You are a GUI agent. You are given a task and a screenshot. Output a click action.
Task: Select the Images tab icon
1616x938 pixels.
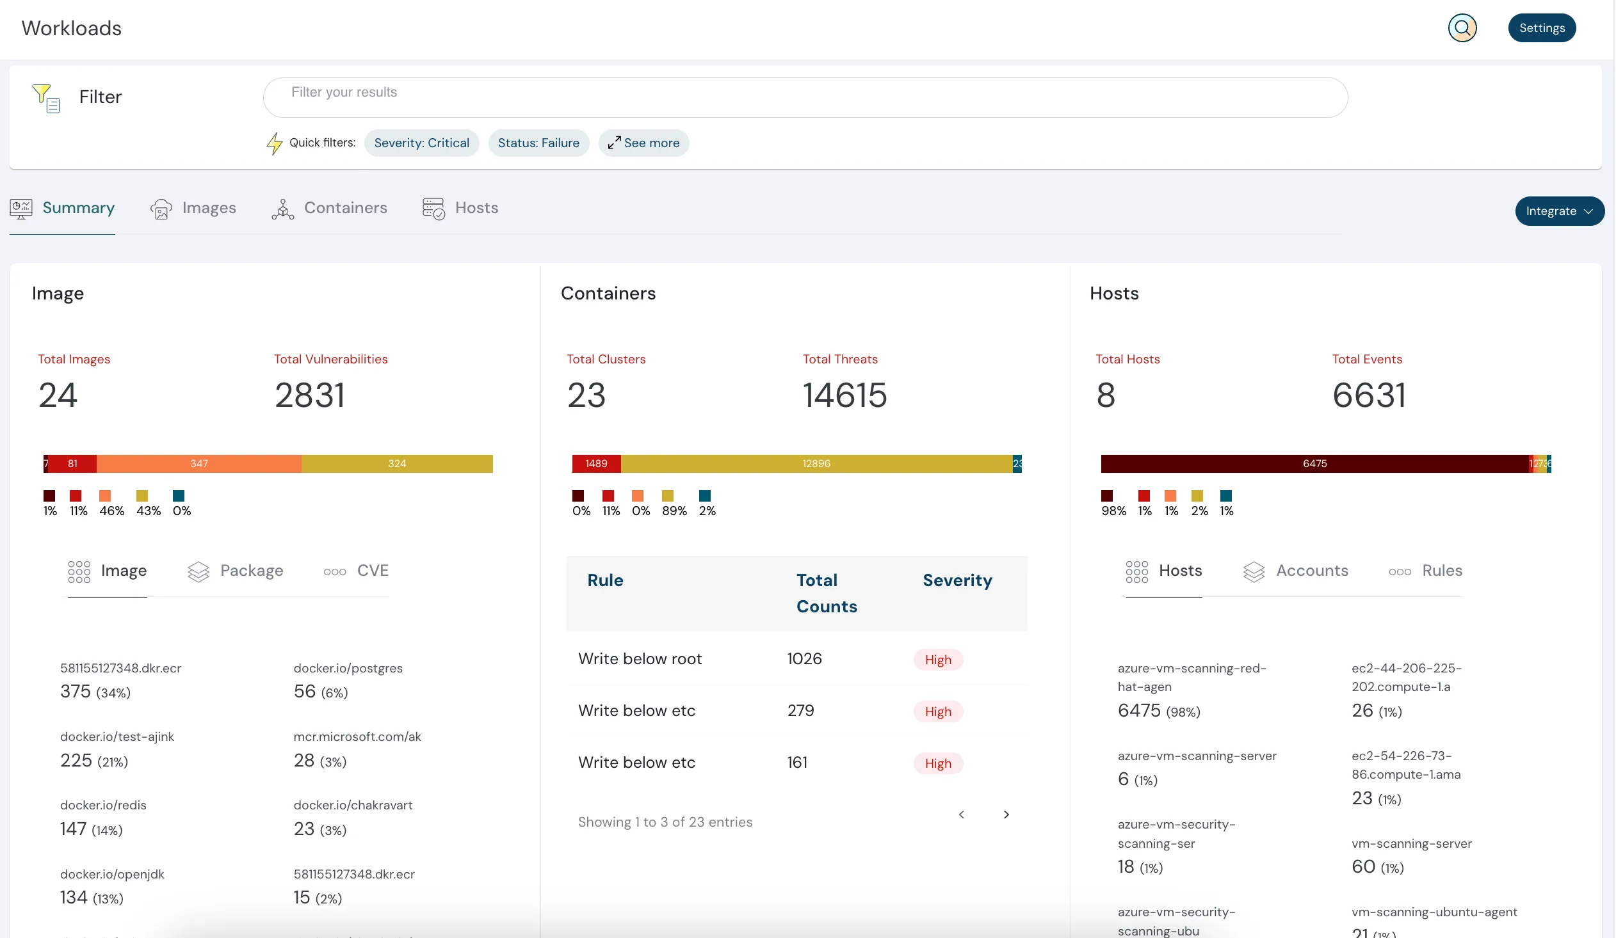[x=161, y=208]
